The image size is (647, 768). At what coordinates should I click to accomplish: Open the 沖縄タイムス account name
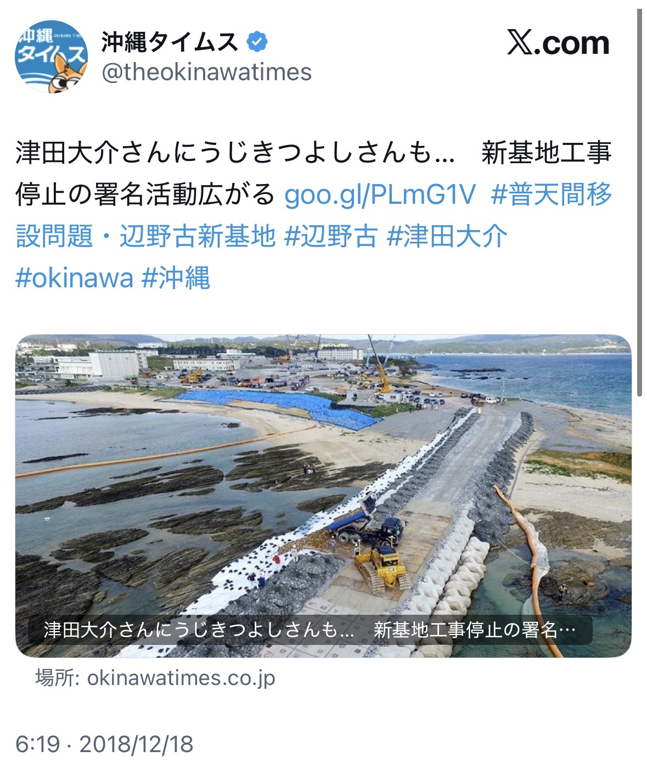click(x=170, y=42)
